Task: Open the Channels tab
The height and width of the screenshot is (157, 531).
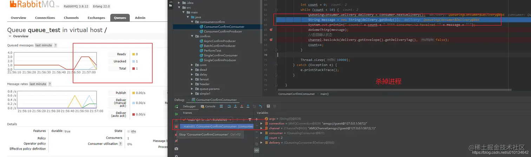Action: tap(71, 18)
